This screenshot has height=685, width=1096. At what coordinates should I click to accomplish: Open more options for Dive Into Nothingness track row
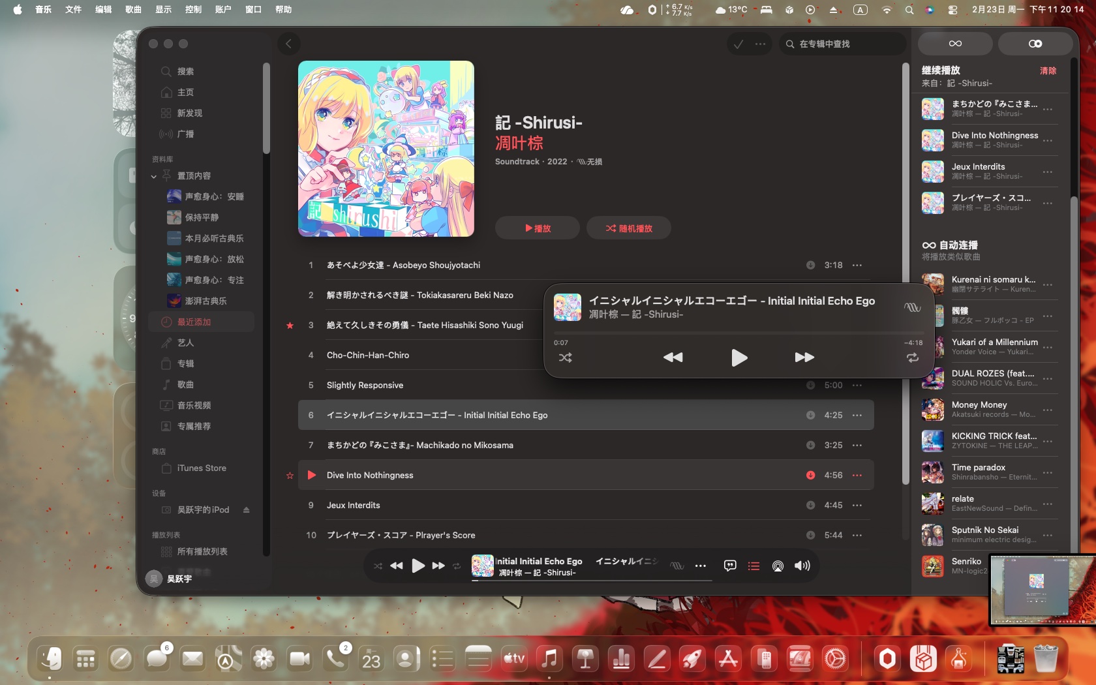tap(857, 475)
